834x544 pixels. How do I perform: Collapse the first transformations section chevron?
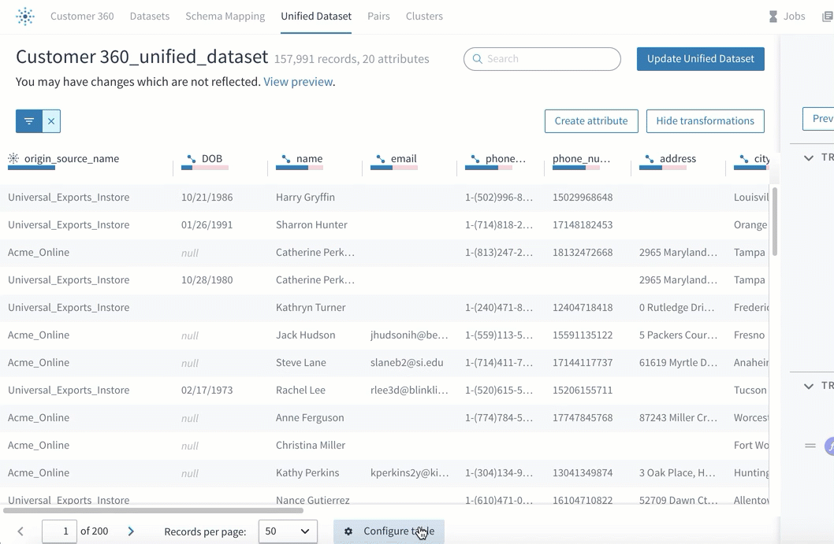(809, 157)
